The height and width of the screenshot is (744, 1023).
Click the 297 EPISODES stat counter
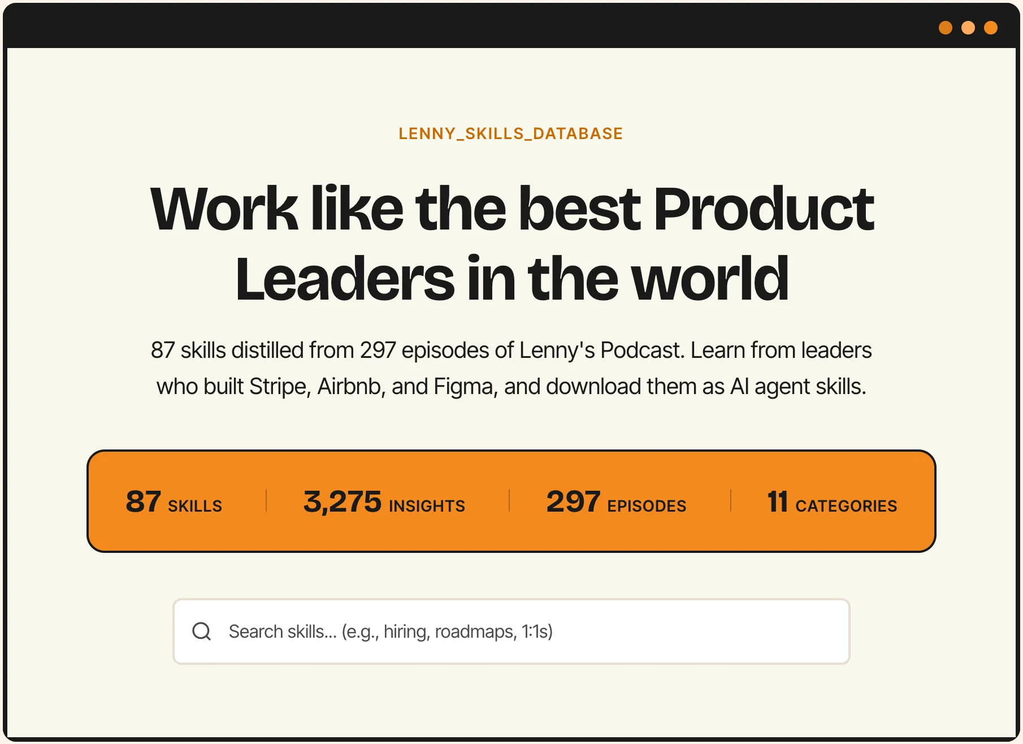coord(615,503)
